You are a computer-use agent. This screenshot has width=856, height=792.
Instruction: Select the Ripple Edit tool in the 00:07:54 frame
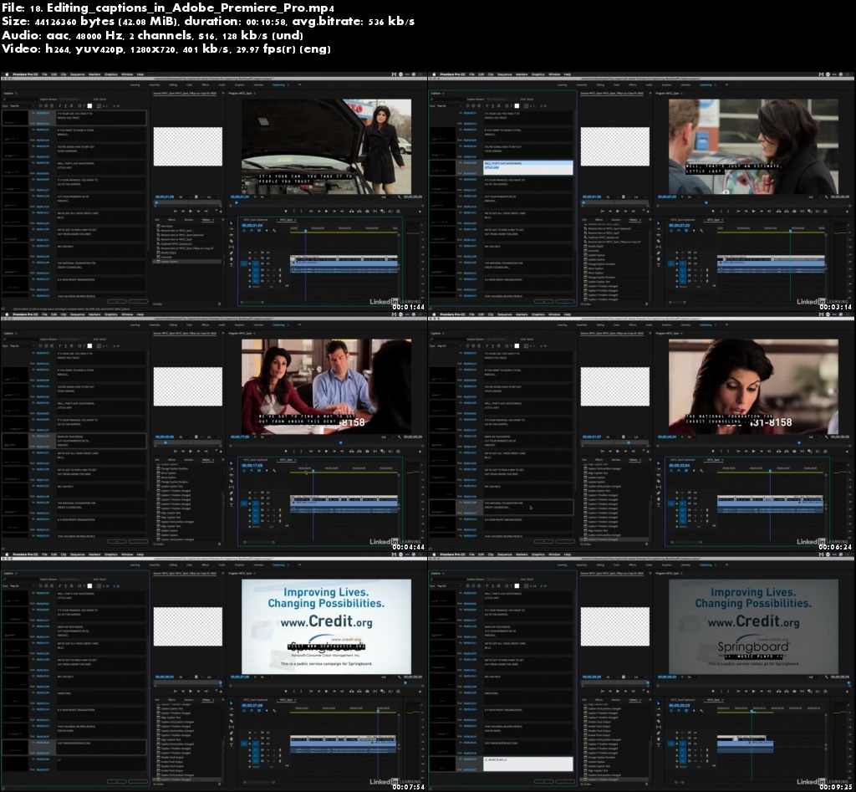point(232,715)
